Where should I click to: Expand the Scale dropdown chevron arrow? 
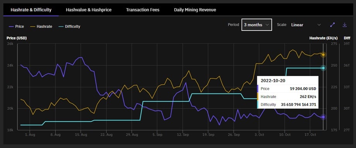[319, 25]
